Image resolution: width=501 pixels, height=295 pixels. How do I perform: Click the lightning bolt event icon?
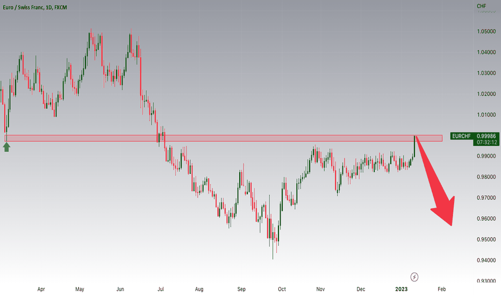414,277
